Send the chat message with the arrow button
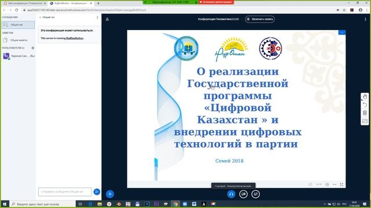The width and height of the screenshot is (371, 208). (x=97, y=192)
